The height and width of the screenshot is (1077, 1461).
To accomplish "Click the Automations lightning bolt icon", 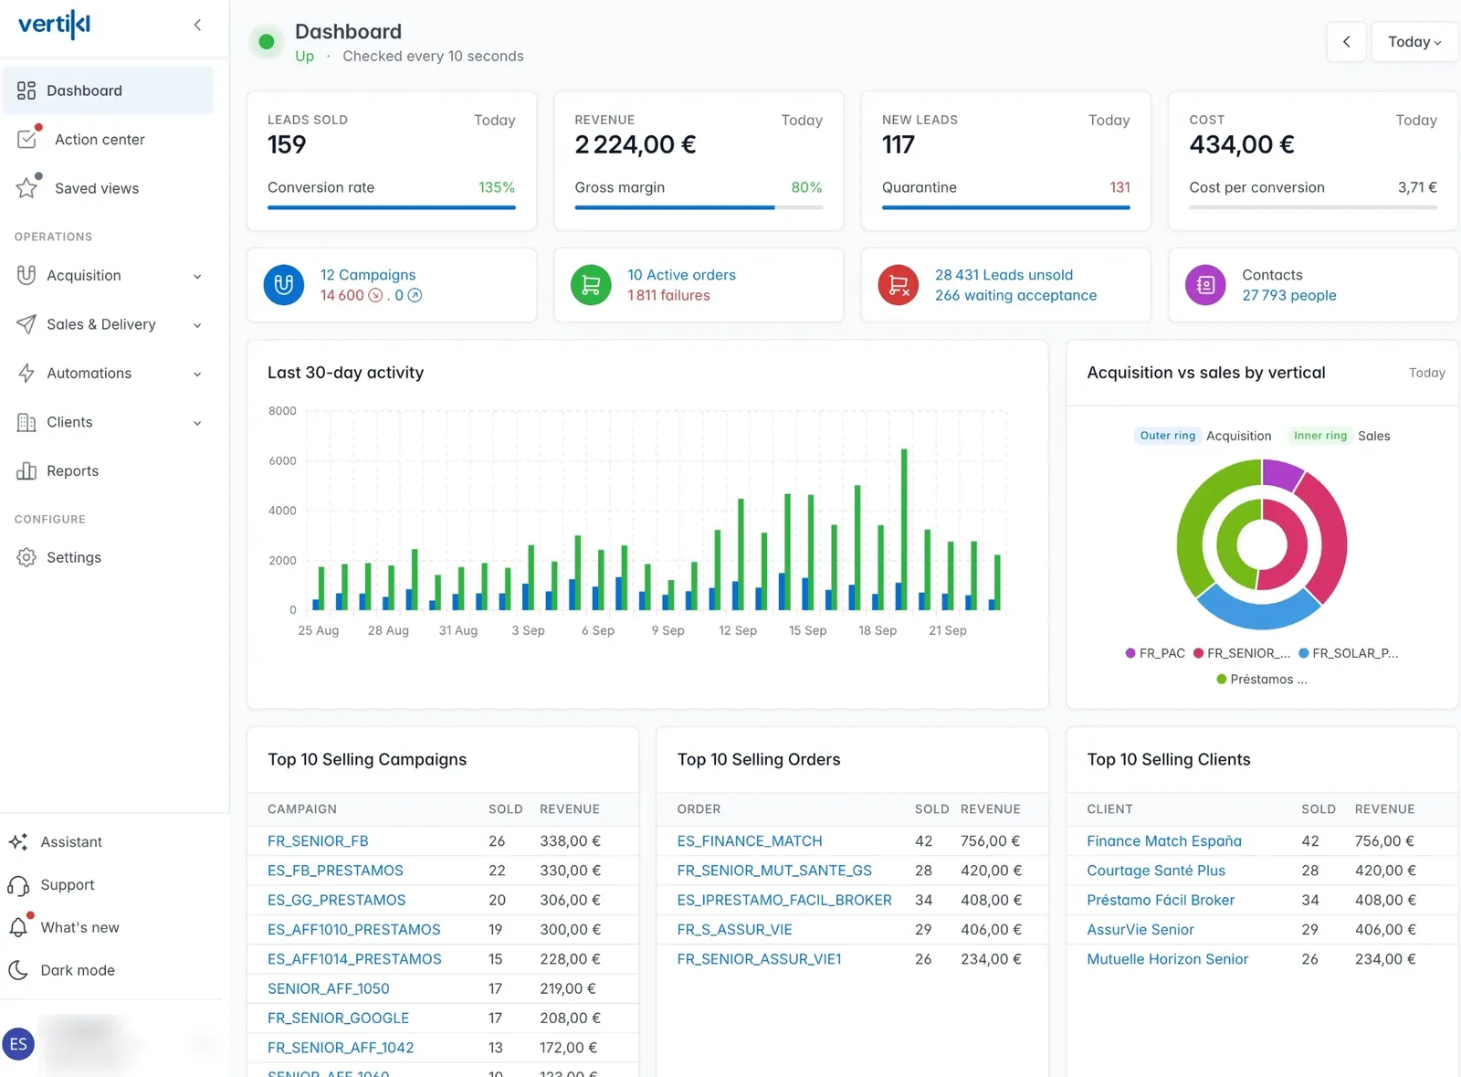I will pos(26,373).
